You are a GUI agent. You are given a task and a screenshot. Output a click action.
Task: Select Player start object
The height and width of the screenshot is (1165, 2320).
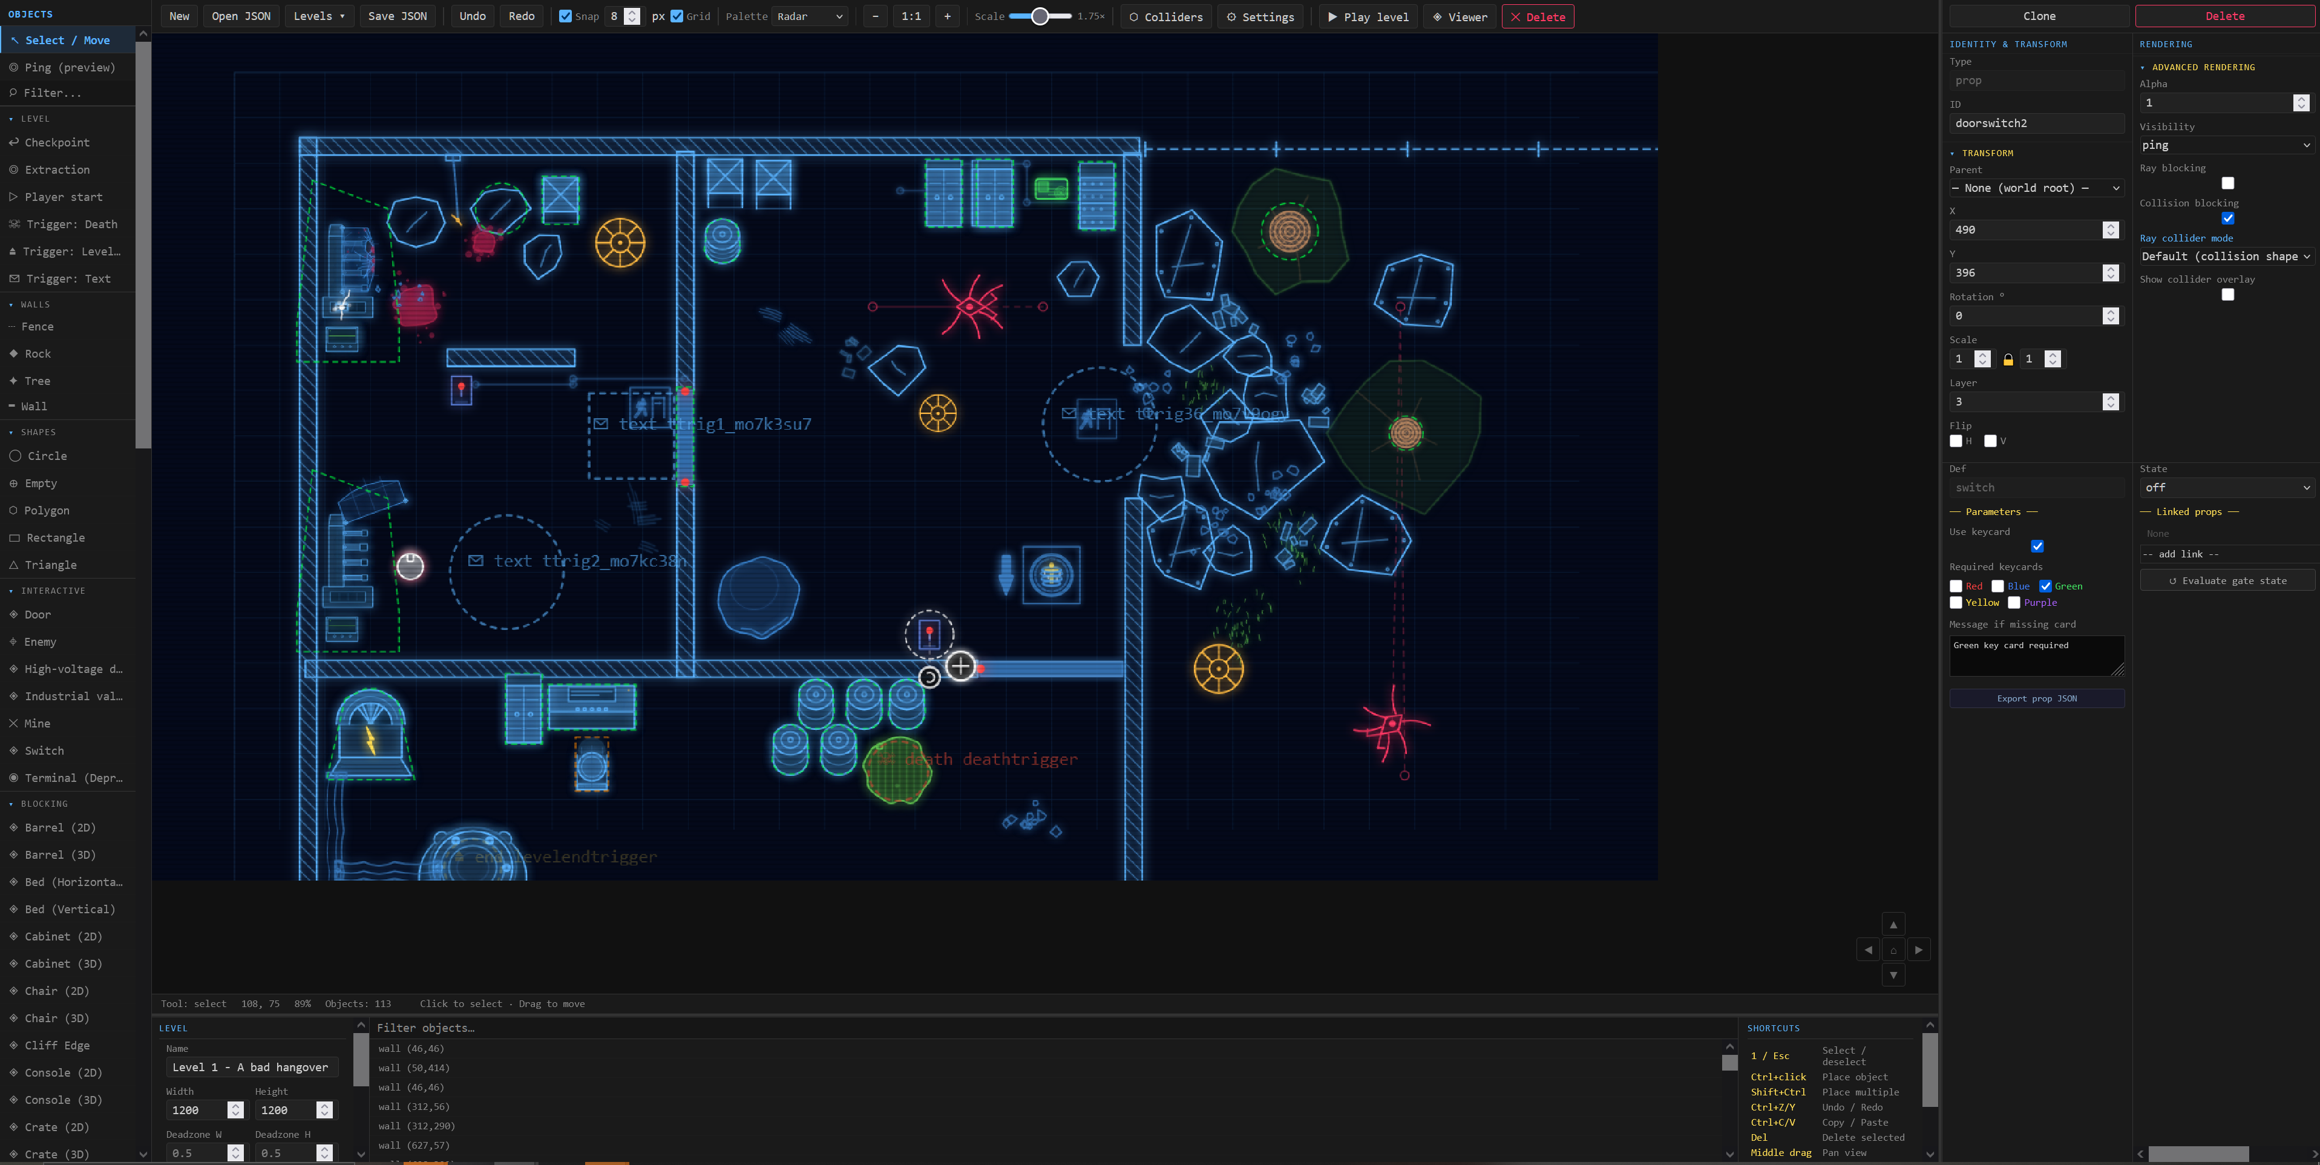(x=68, y=197)
